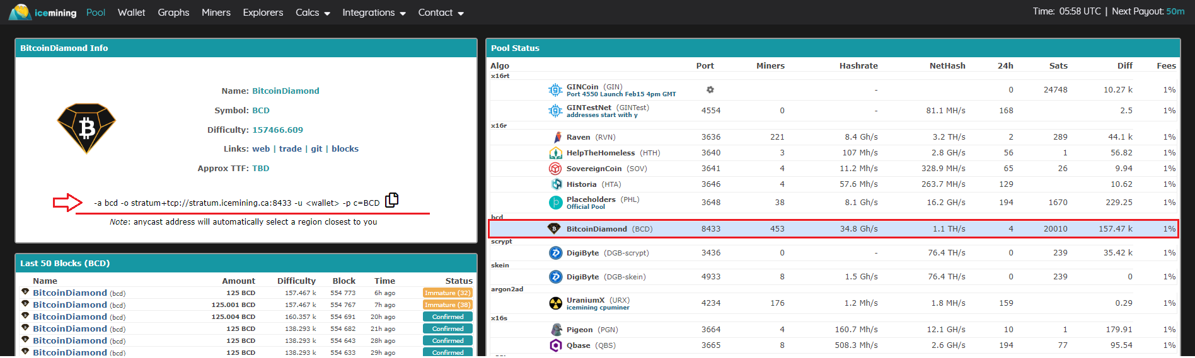Click the Immature (38) status badge
This screenshot has height=358, width=1195.
(x=447, y=305)
